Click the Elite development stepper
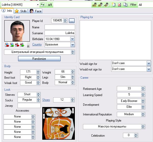153x142 pixels. click(143, 107)
